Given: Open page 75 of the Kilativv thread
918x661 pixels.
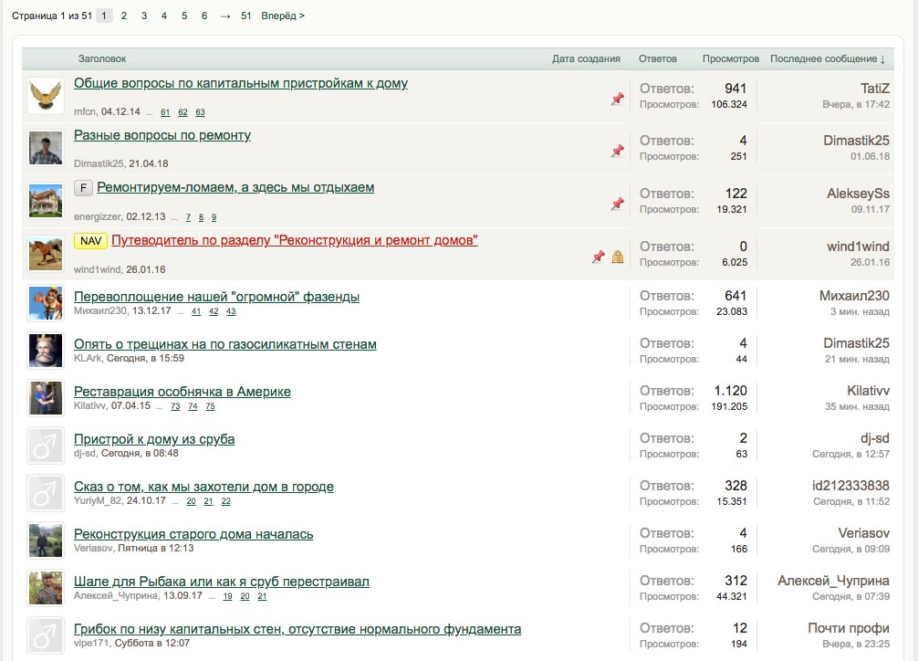Looking at the screenshot, I should point(211,406).
